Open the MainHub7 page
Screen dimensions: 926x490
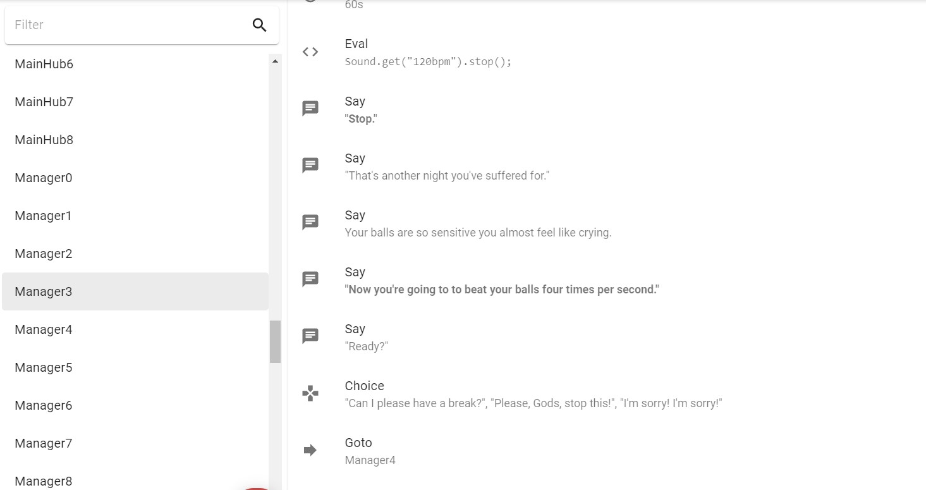click(x=135, y=102)
